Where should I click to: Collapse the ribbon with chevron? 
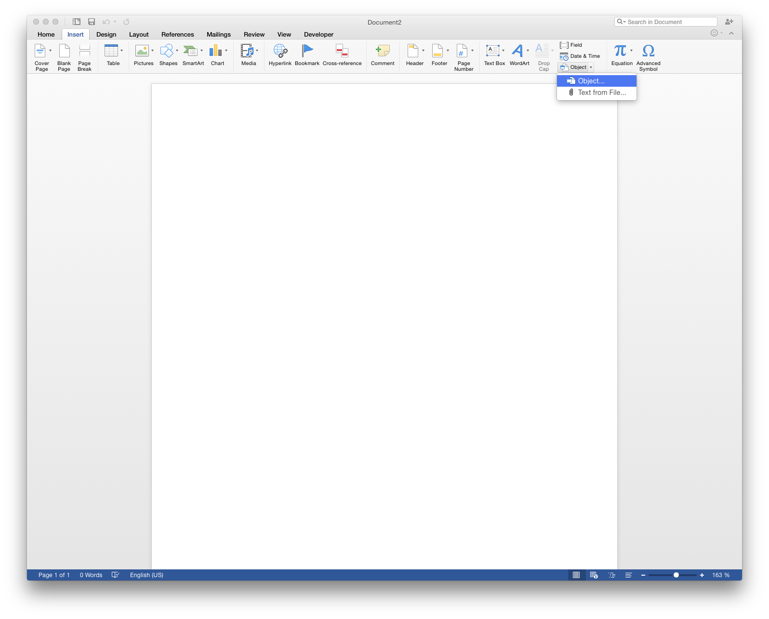pos(731,33)
